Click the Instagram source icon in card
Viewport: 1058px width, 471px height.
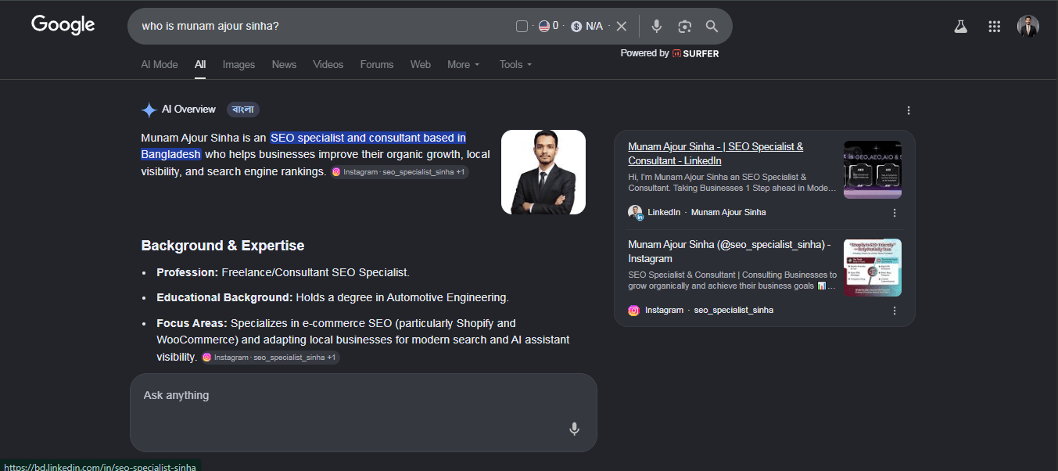tap(634, 310)
